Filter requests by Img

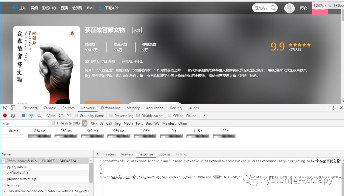pyautogui.click(x=118, y=123)
